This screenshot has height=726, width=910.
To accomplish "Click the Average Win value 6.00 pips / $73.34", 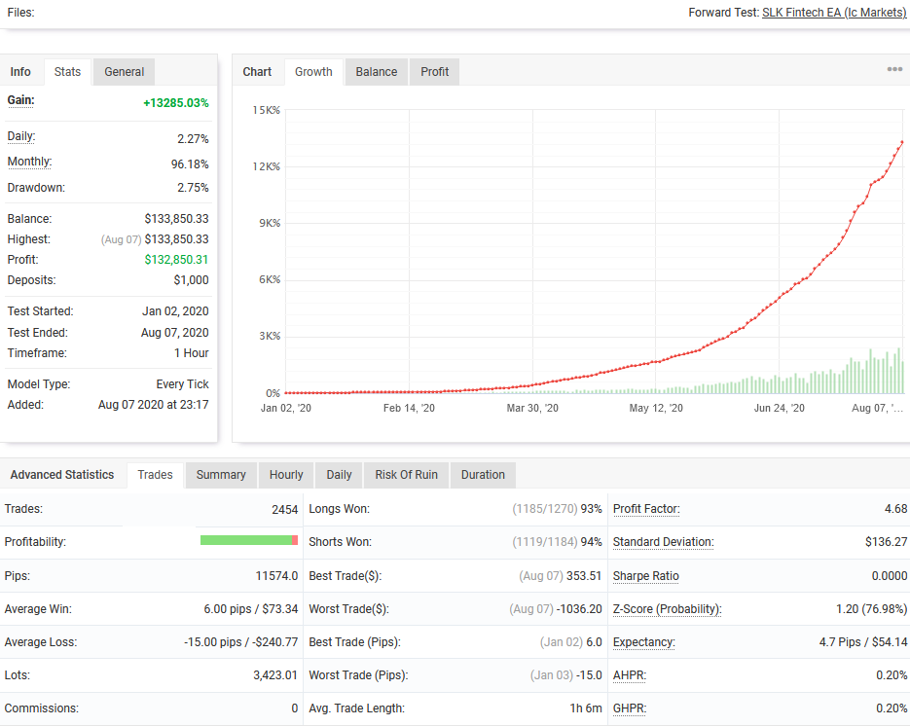I will pos(251,609).
